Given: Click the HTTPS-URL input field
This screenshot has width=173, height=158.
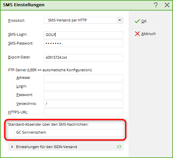Looking at the screenshot, I should (x=83, y=112).
